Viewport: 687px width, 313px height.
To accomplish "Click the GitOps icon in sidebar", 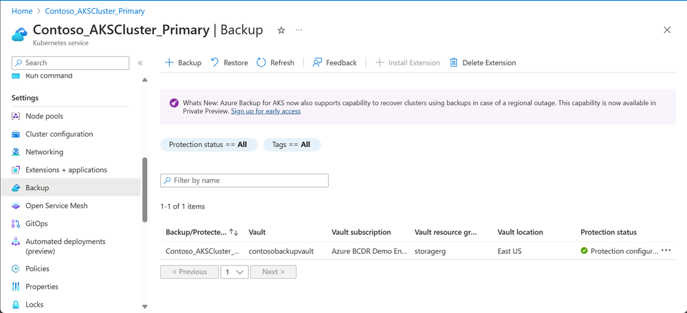I will pyautogui.click(x=16, y=224).
